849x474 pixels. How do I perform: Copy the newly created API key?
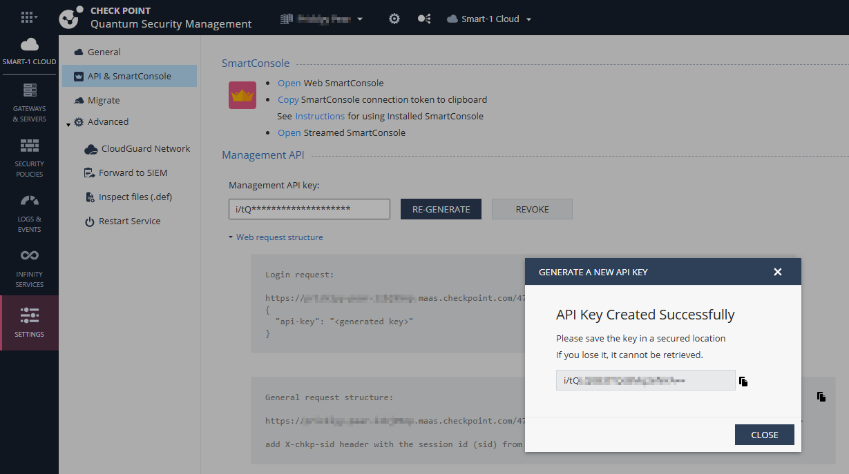point(743,382)
